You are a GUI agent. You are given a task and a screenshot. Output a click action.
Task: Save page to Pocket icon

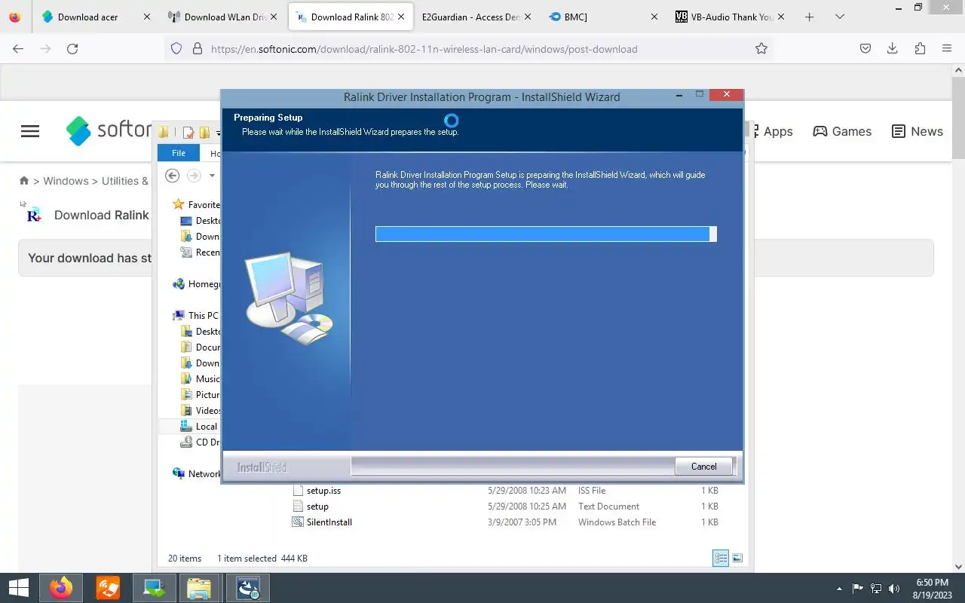click(x=865, y=49)
